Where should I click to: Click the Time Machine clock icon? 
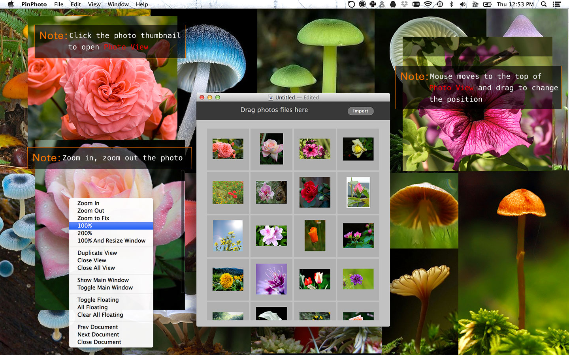pyautogui.click(x=440, y=4)
